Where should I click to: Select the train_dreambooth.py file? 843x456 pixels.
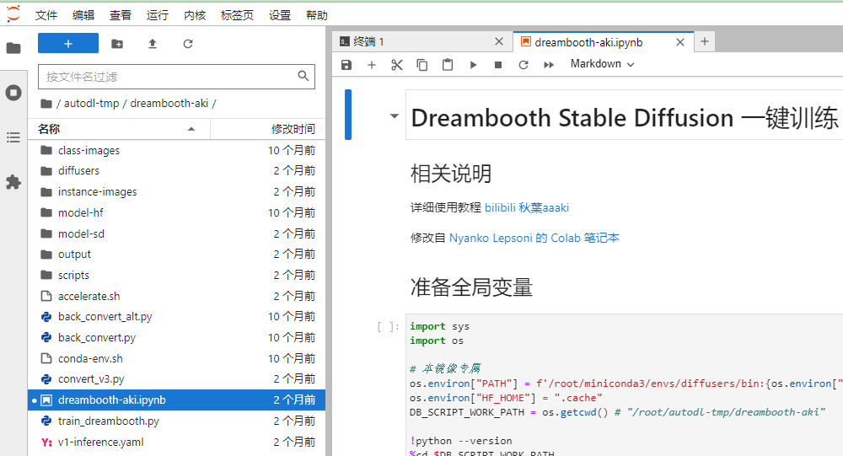176,421
